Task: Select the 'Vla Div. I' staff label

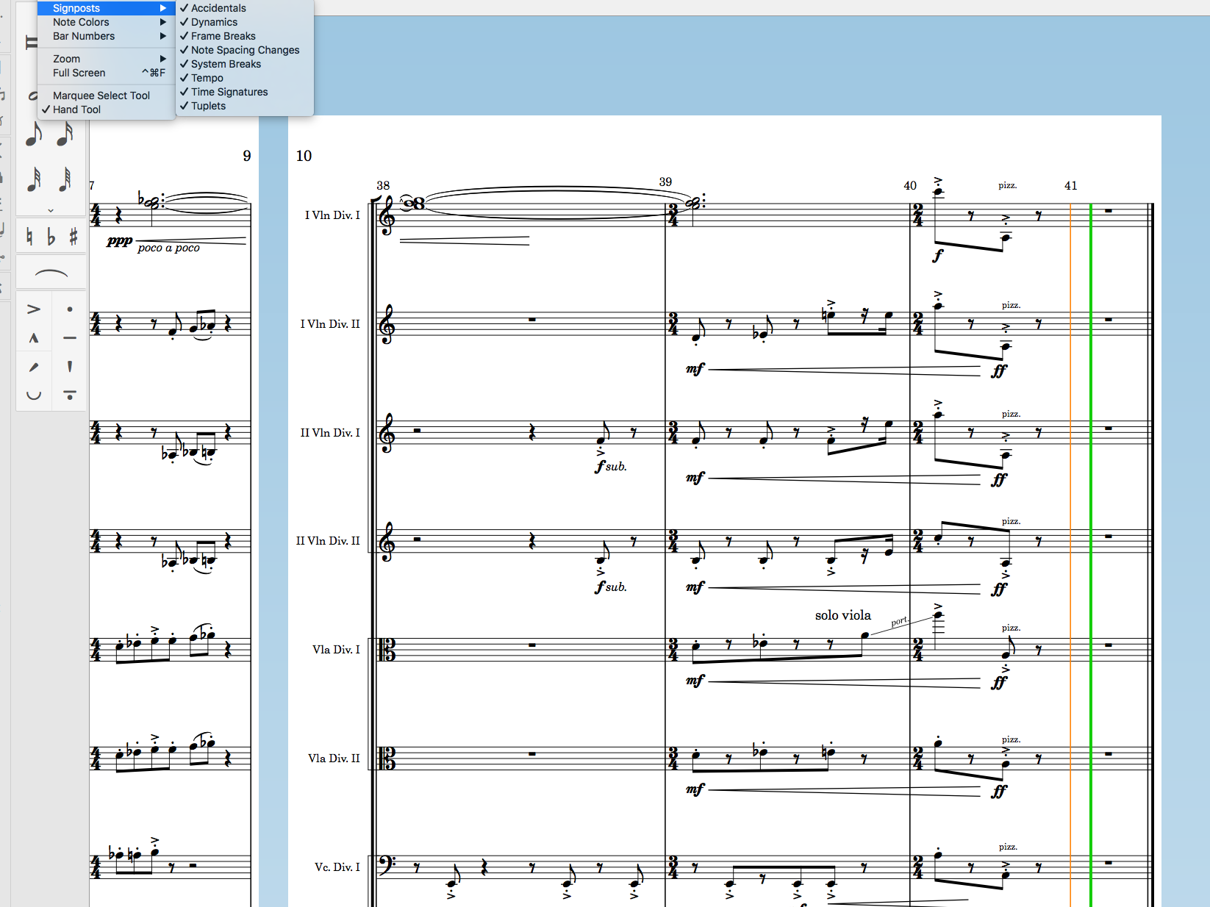Action: [x=336, y=650]
